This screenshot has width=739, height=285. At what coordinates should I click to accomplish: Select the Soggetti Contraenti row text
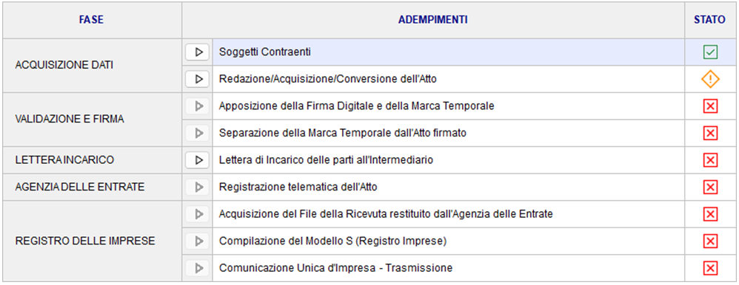[265, 52]
